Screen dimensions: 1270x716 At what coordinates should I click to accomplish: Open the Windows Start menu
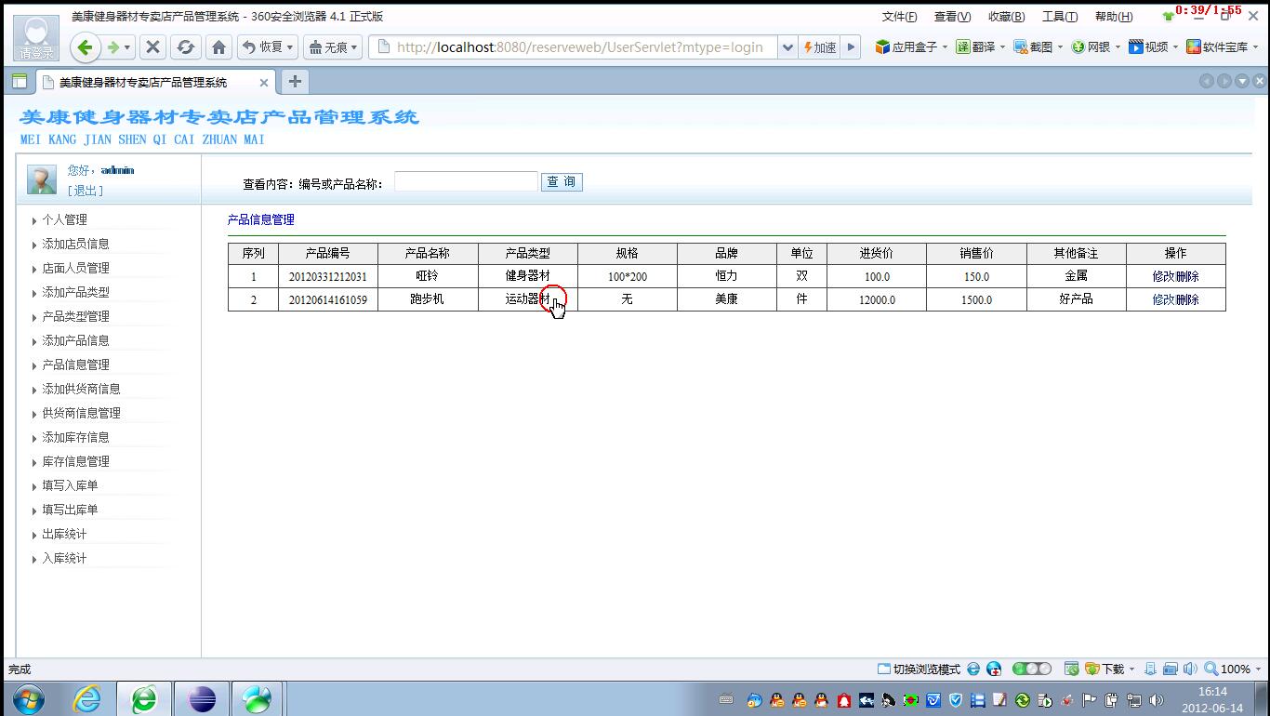click(x=28, y=698)
